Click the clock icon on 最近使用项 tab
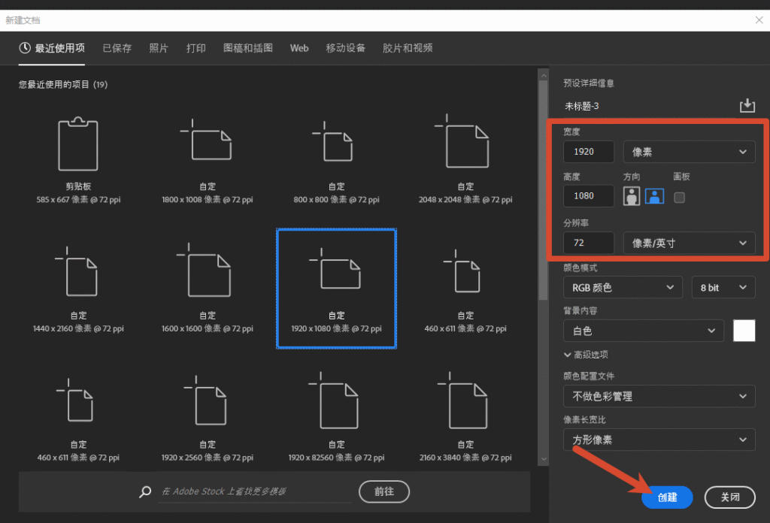This screenshot has width=770, height=523. pos(25,48)
